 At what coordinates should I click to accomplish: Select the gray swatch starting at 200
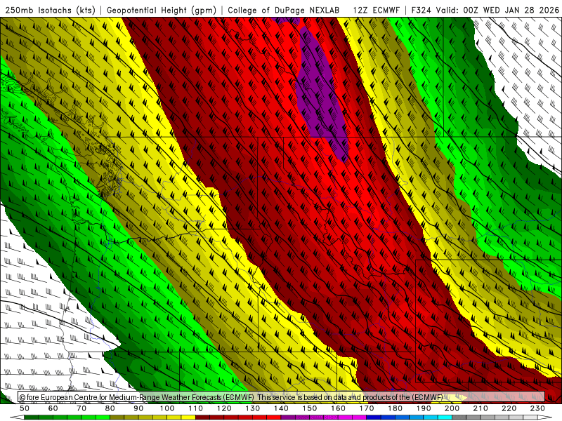[x=459, y=417]
